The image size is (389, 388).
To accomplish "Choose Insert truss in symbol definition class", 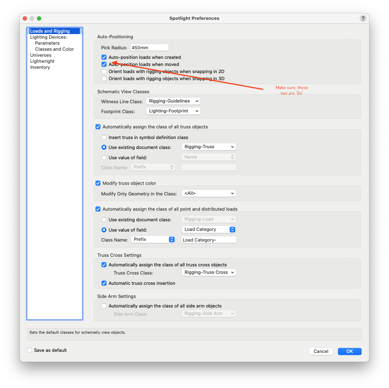I will [104, 137].
